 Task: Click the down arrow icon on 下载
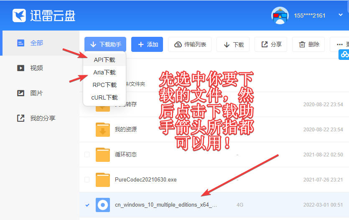227,44
